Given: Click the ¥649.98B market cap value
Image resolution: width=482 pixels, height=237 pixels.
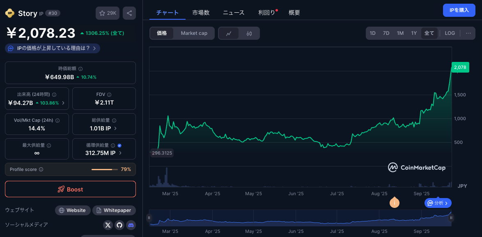Looking at the screenshot, I should tap(60, 77).
